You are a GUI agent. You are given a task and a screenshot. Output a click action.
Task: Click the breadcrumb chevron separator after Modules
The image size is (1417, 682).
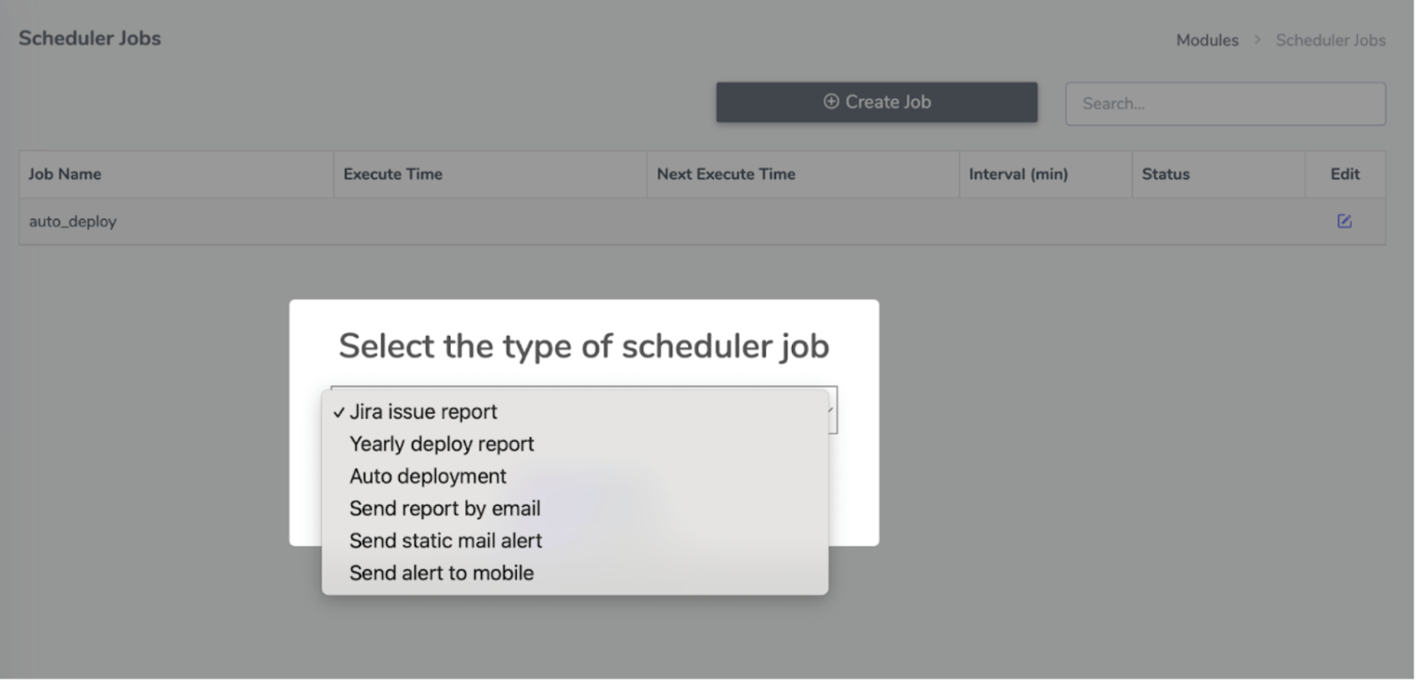click(1256, 40)
